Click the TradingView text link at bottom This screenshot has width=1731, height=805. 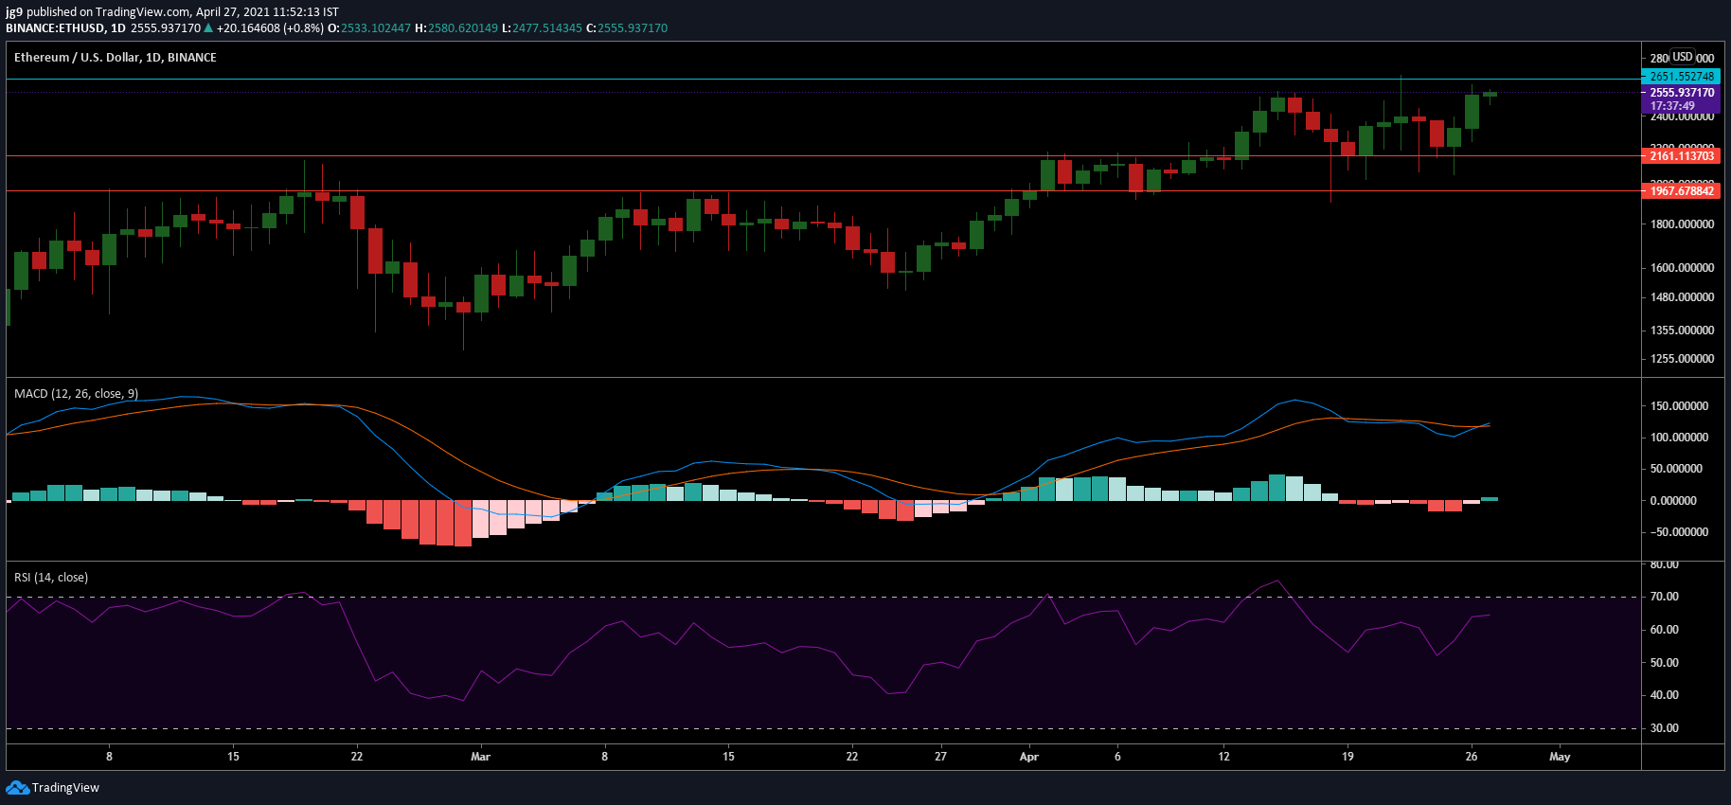(x=65, y=788)
